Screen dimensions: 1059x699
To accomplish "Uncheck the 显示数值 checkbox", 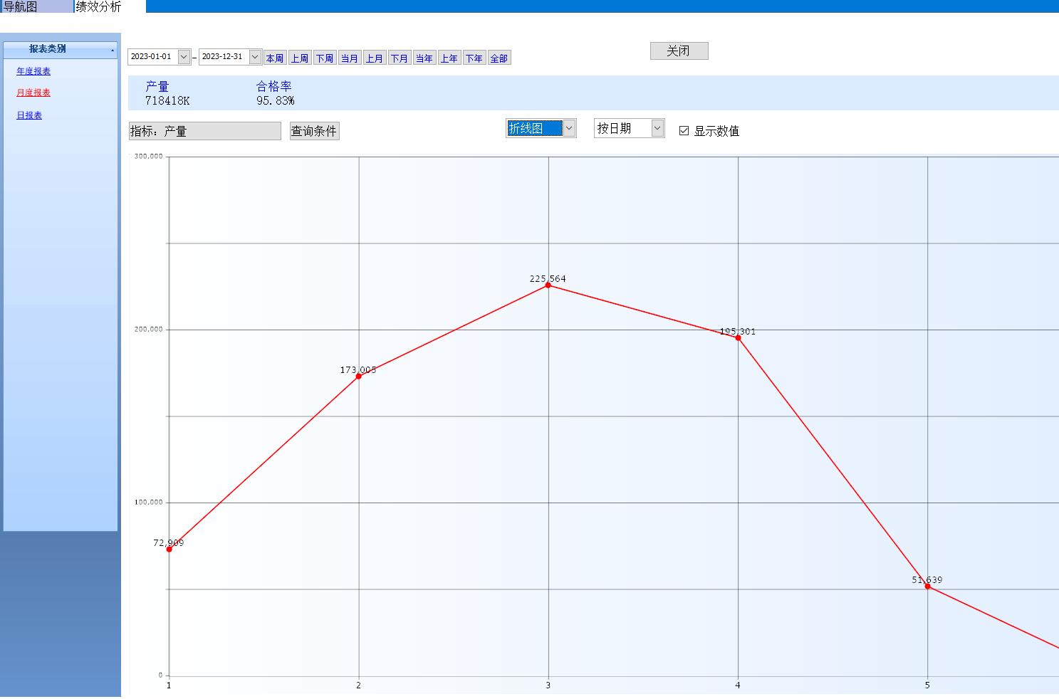I will (x=684, y=131).
